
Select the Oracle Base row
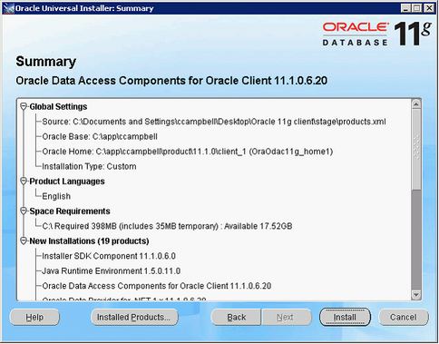(100, 136)
